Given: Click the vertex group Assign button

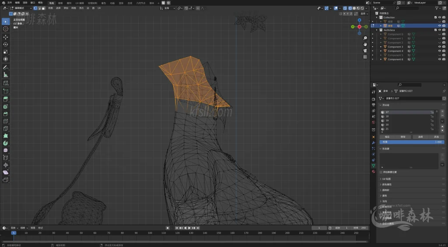Looking at the screenshot, I should click(387, 137).
